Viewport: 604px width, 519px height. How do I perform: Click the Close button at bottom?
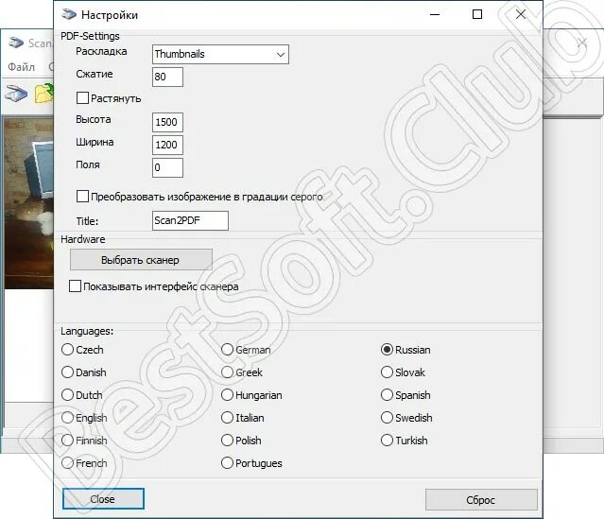103,499
